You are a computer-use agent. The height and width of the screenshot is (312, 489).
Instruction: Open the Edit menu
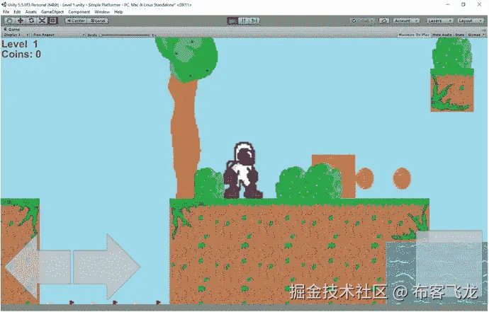click(17, 12)
